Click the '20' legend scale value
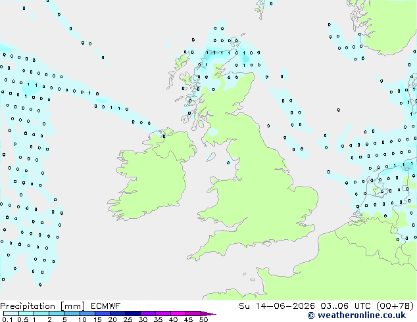 point(112,319)
